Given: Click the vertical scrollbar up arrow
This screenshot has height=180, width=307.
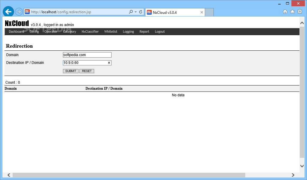Looking at the screenshot, I should [x=302, y=23].
